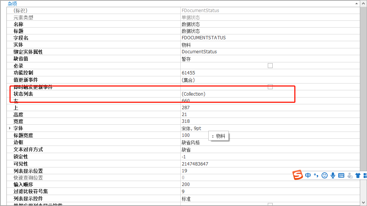The height and width of the screenshot is (206, 367).
Task: Click the 单据状态 element type value
Action: click(x=191, y=17)
